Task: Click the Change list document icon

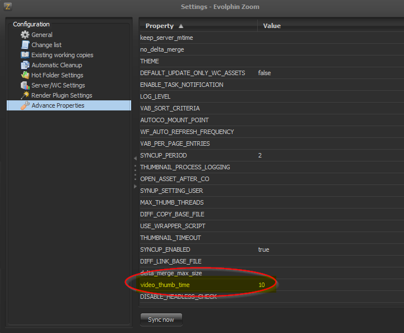Action: pos(25,45)
